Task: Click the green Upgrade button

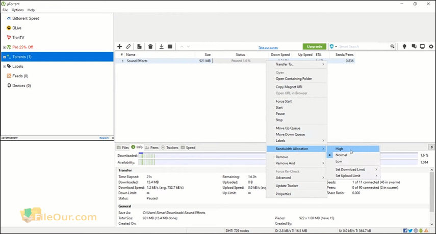Action: pos(314,46)
